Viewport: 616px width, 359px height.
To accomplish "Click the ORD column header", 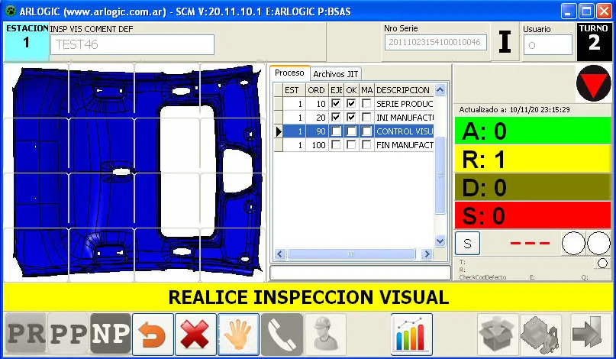I will click(316, 90).
